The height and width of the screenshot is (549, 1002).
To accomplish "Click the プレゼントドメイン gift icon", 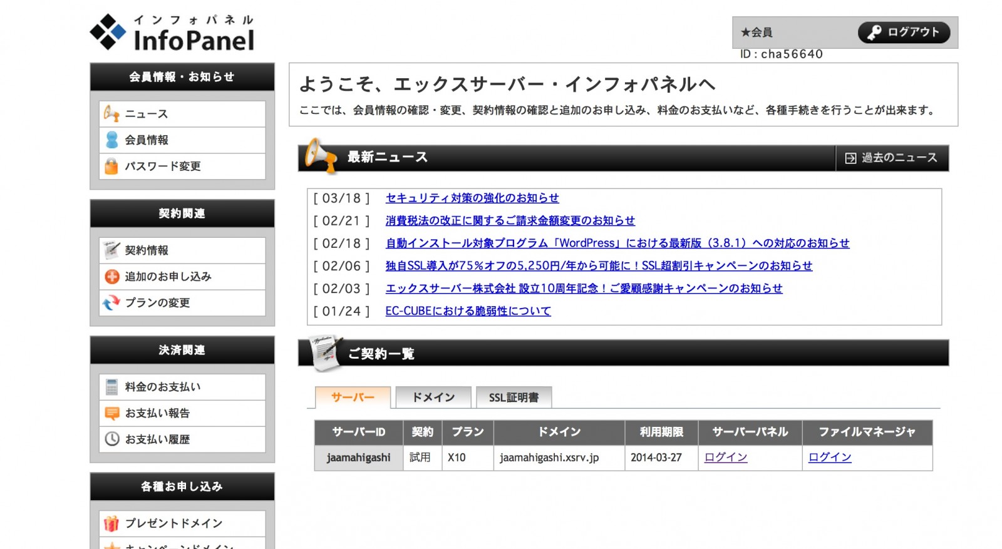I will [x=111, y=523].
